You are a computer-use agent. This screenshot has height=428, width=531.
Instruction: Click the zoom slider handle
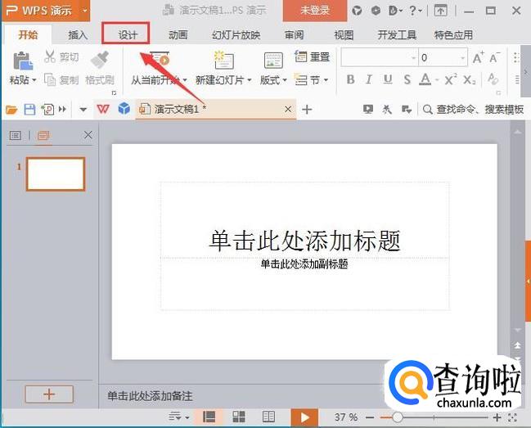398,417
